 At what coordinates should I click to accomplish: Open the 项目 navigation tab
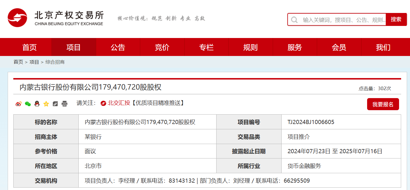[74, 47]
